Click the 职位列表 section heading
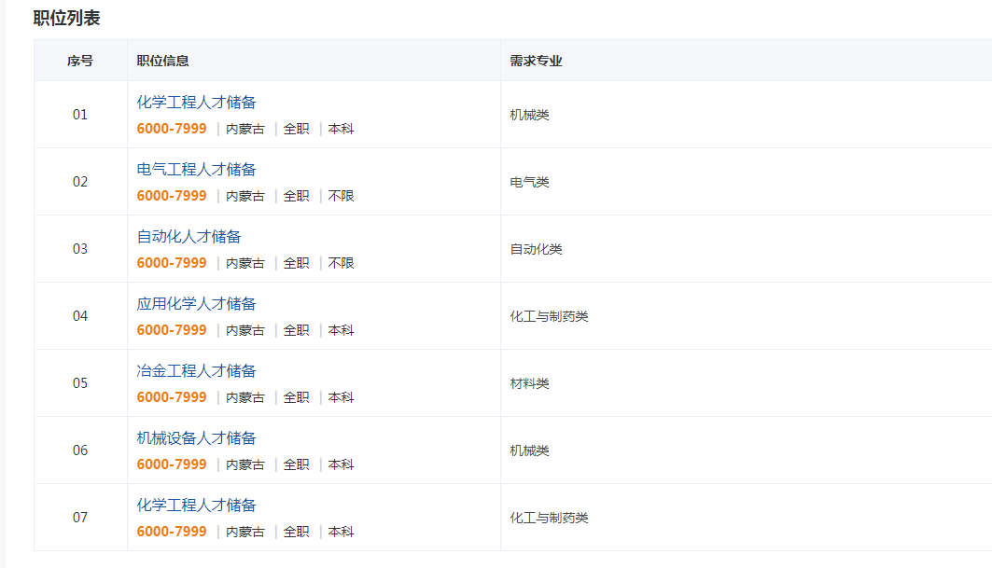This screenshot has width=992, height=568. coord(66,18)
